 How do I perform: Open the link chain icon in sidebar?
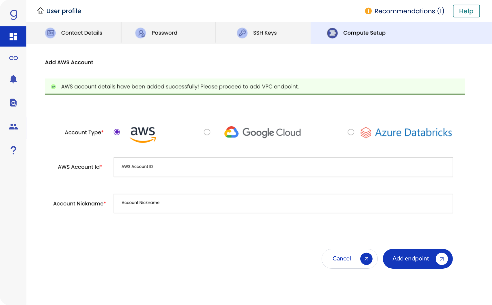13,58
